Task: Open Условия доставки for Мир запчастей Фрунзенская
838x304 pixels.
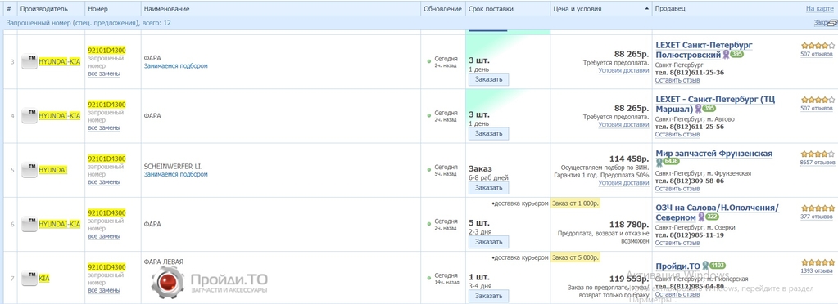Action: [623, 182]
